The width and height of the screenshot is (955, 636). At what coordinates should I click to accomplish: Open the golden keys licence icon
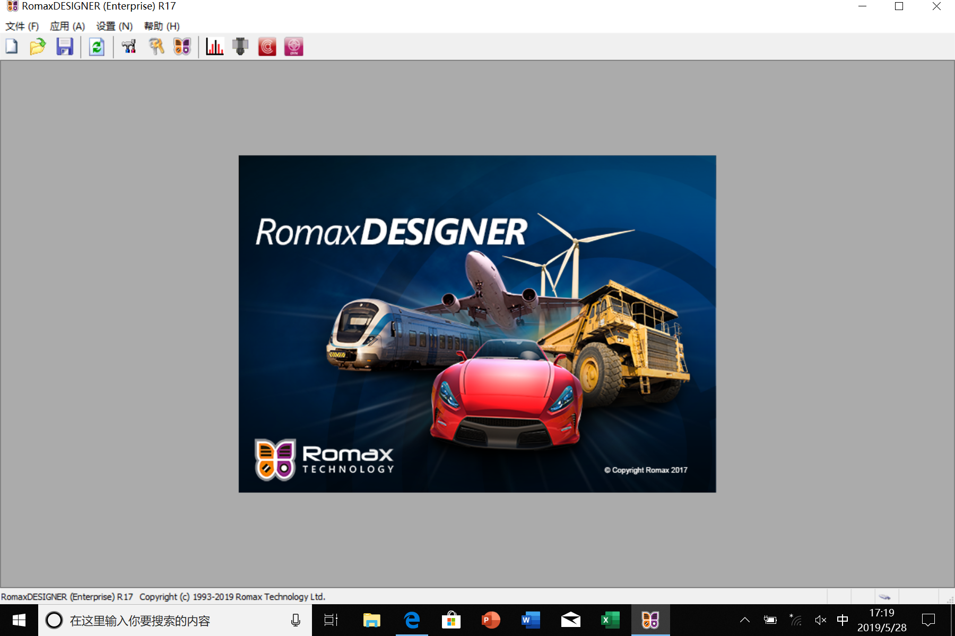coord(156,47)
